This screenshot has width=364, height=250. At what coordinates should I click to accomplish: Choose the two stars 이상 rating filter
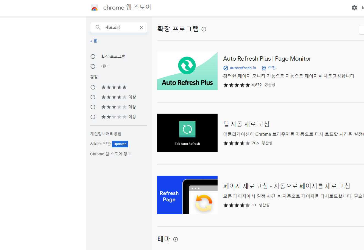point(93,117)
